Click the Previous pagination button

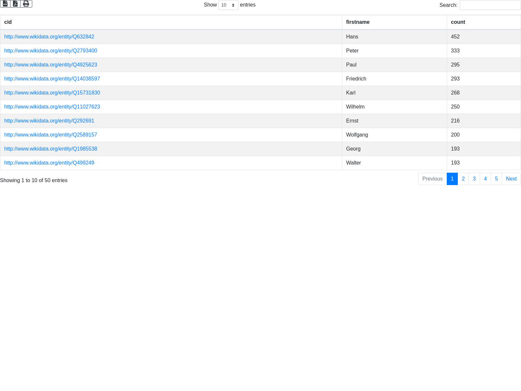[432, 179]
